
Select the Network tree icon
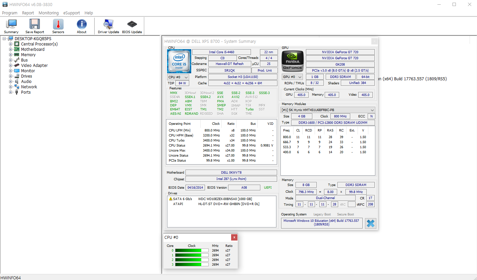17,87
